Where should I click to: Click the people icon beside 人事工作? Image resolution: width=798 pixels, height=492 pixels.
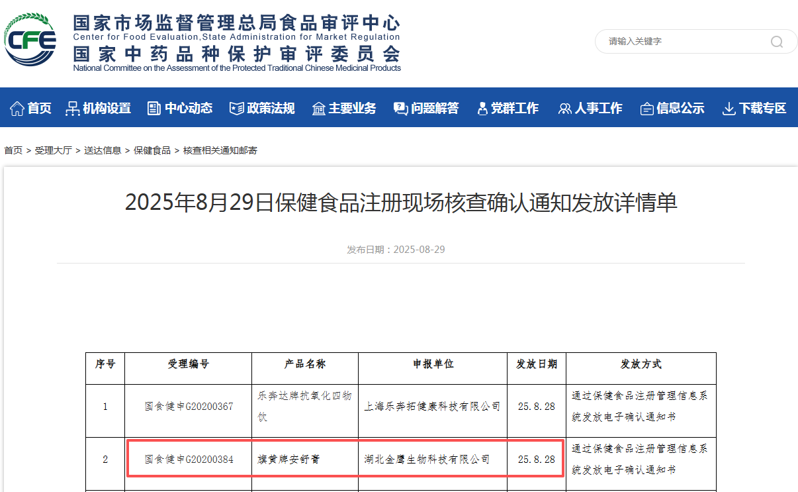[564, 109]
